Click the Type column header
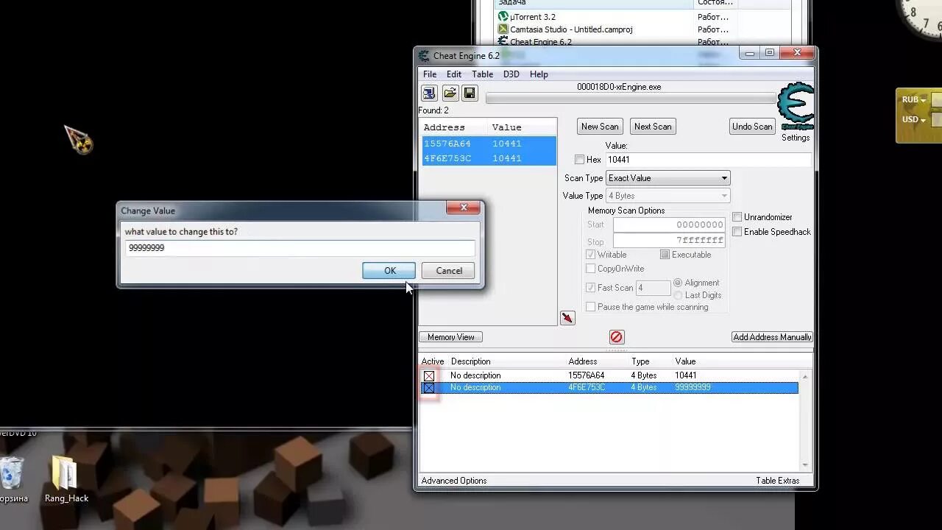The image size is (942, 530). (640, 361)
